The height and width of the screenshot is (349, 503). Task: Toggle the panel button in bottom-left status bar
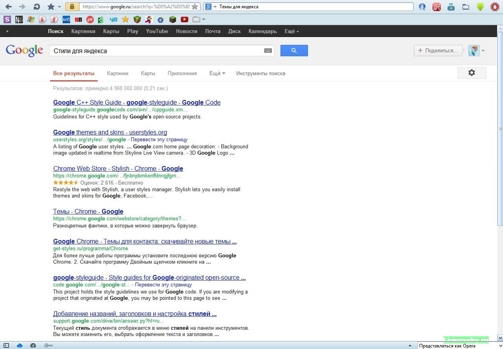[6, 345]
